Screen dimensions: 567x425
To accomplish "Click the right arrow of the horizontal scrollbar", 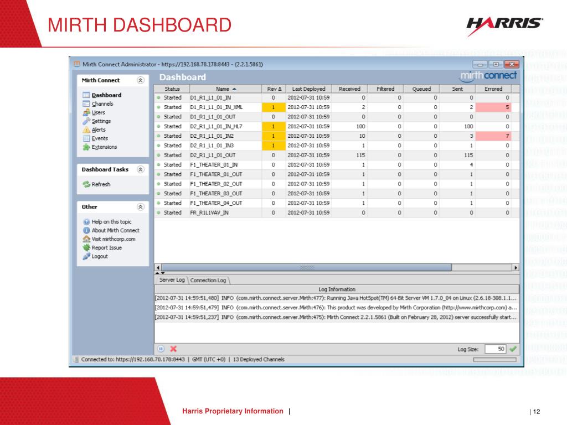I will [516, 267].
